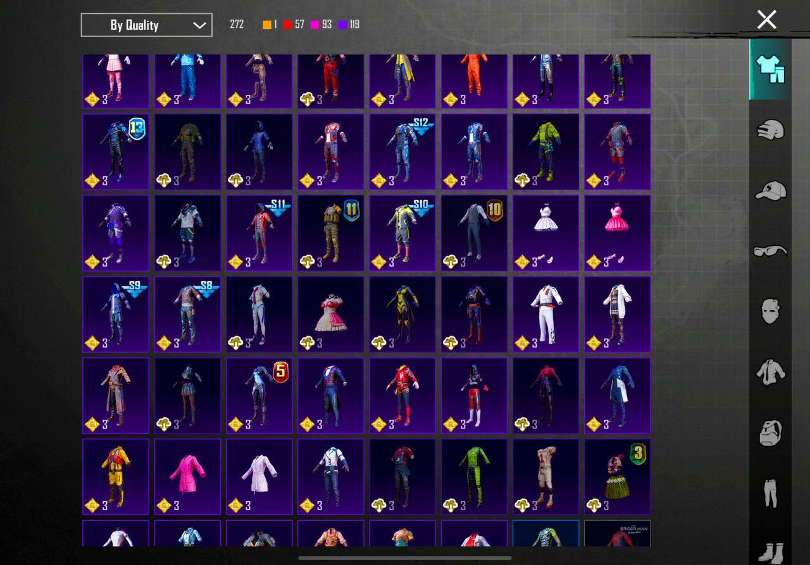Select the cap headwear category icon

(x=770, y=190)
